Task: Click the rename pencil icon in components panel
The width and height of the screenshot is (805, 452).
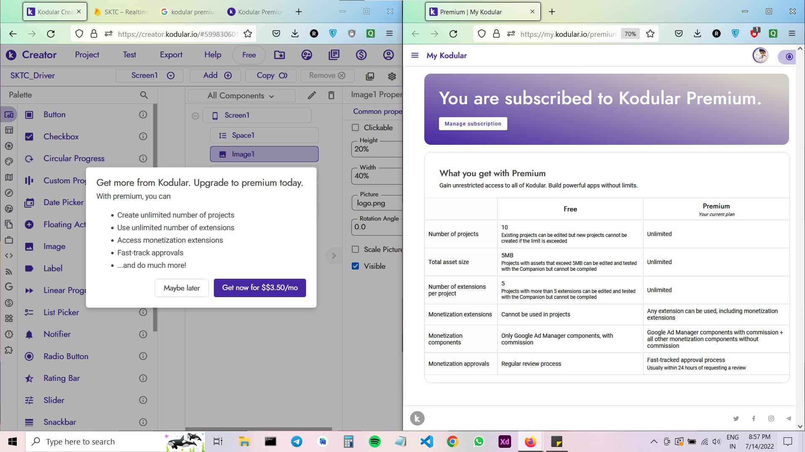Action: (x=312, y=95)
